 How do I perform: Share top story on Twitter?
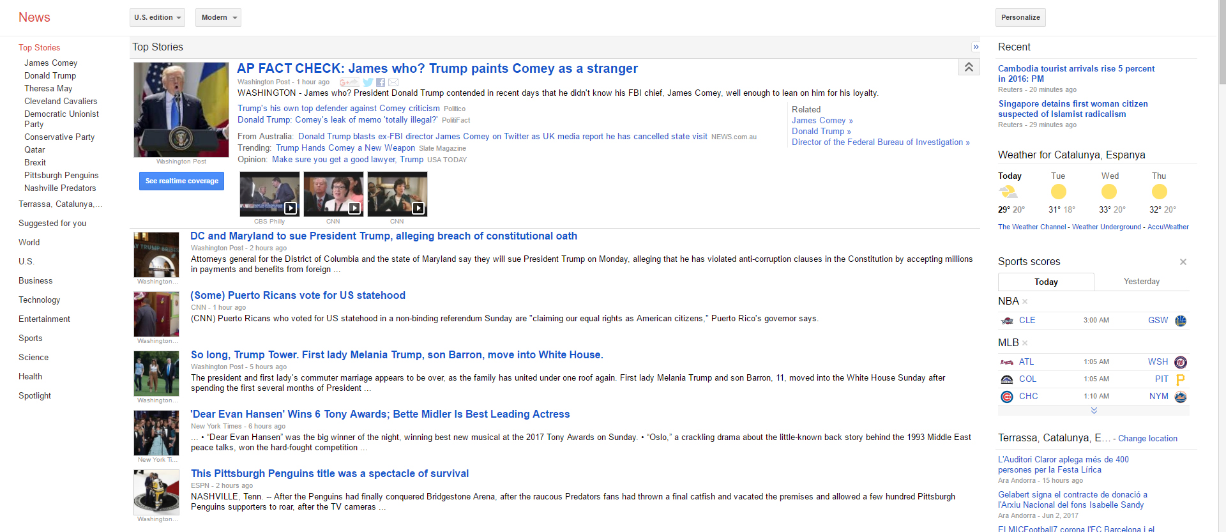pyautogui.click(x=368, y=82)
